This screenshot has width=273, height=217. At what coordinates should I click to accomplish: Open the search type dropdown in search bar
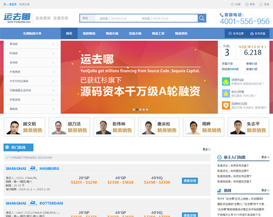(88, 18)
